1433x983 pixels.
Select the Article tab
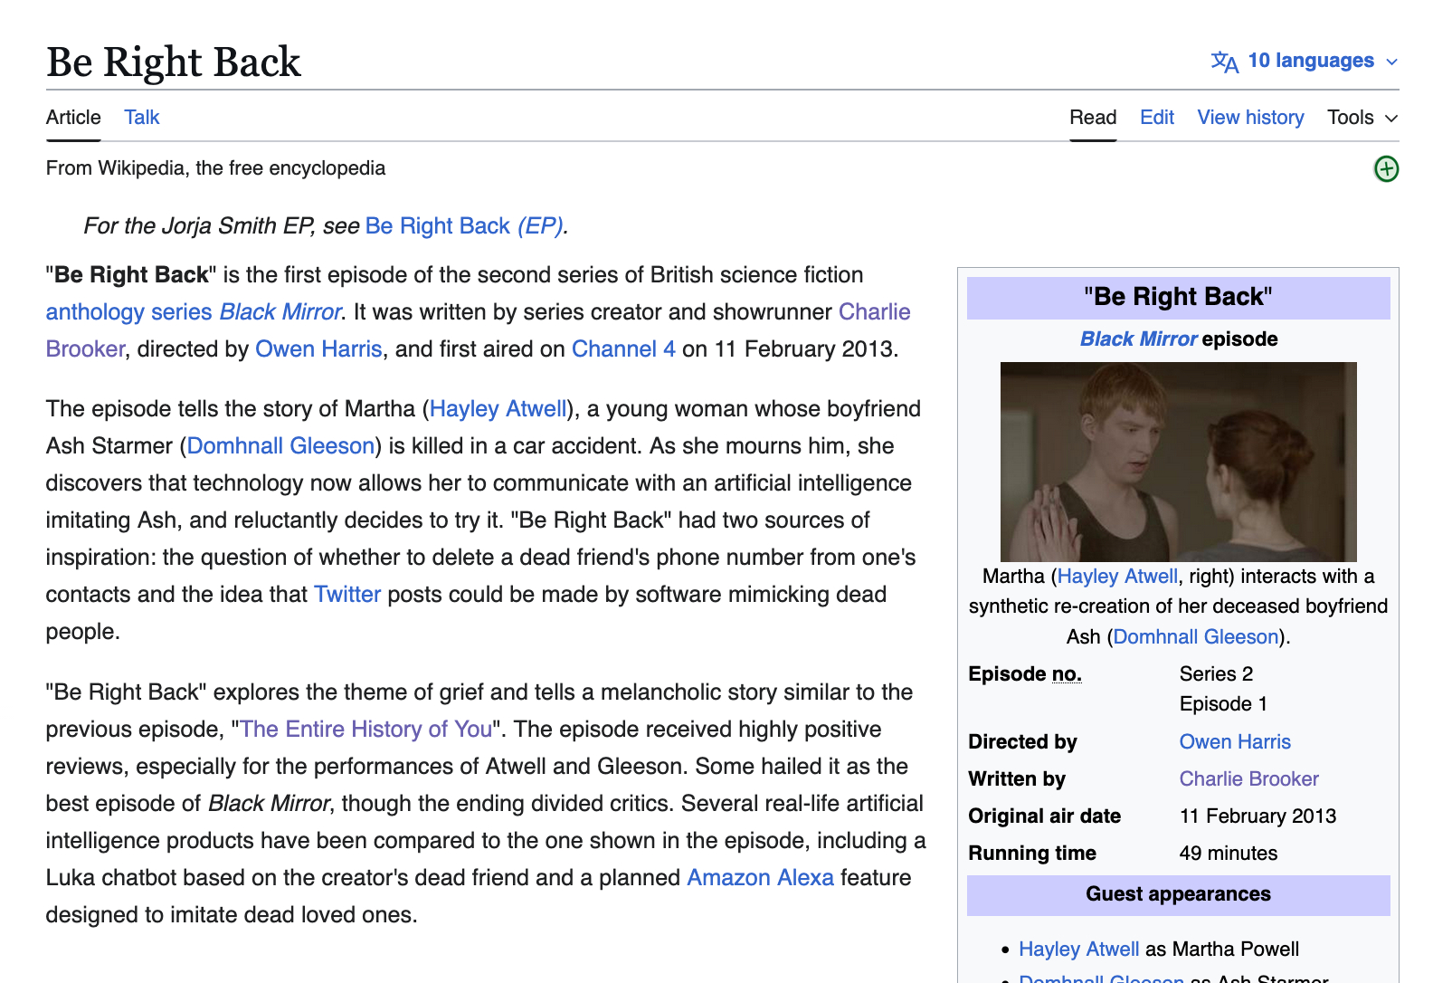[73, 118]
